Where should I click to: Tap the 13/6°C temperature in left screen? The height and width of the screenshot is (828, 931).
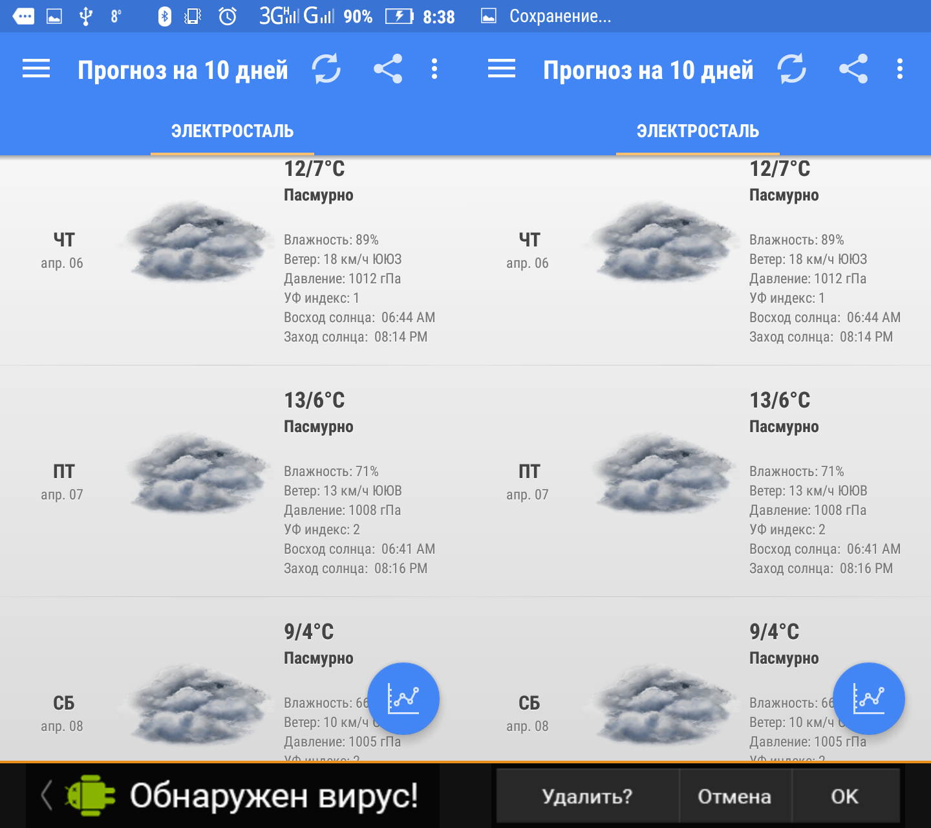(x=315, y=400)
